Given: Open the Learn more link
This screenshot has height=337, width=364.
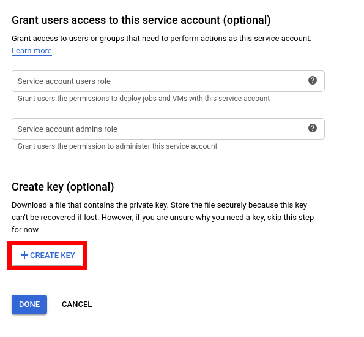Looking at the screenshot, I should (32, 51).
